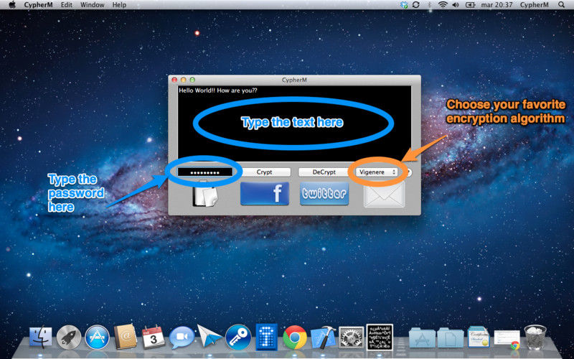The height and width of the screenshot is (359, 574).
Task: Open the Trash in the dock
Action: coord(535,336)
